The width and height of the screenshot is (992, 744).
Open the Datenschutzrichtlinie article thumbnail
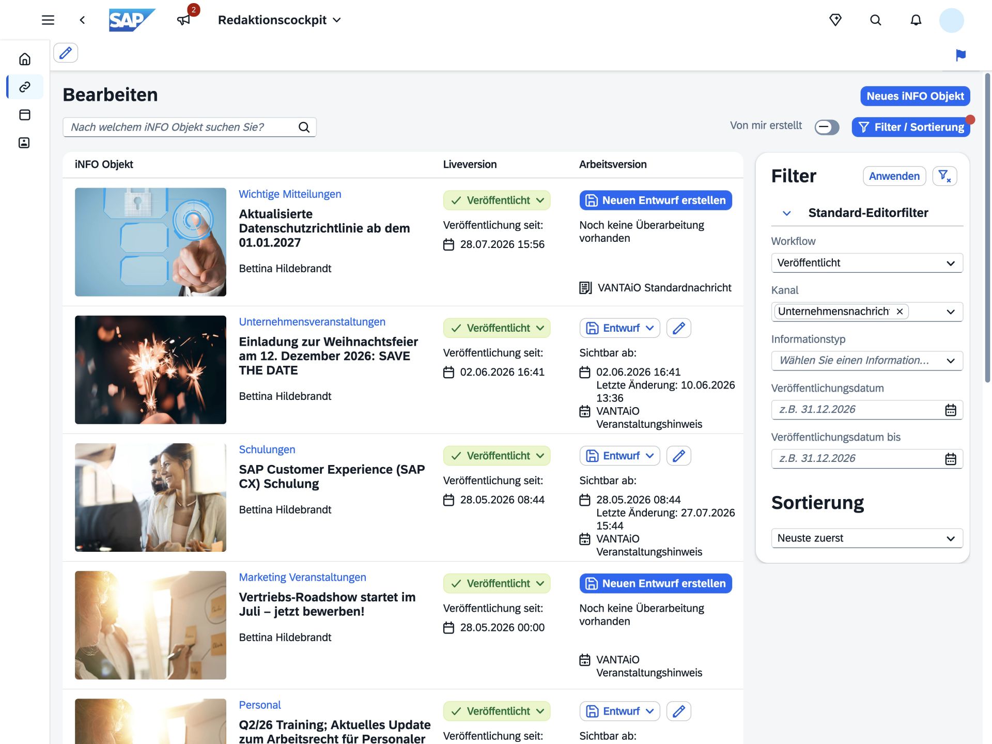(150, 242)
